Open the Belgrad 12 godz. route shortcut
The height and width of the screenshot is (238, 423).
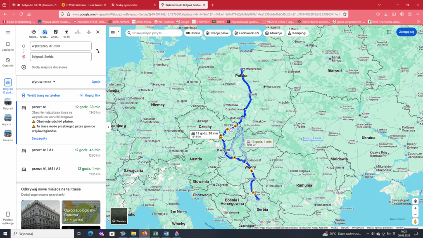coord(8,86)
